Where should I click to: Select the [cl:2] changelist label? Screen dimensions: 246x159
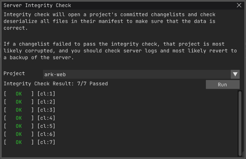click(46, 102)
